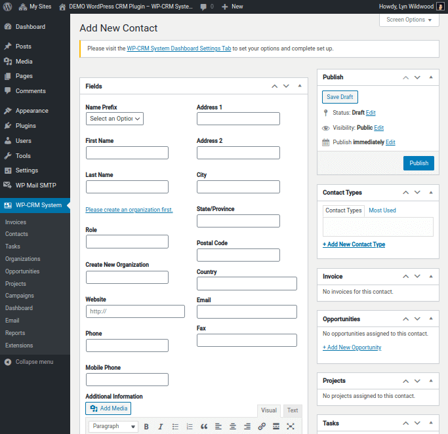
Task: Toggle the Contact Types panel triangle
Action: [431, 193]
